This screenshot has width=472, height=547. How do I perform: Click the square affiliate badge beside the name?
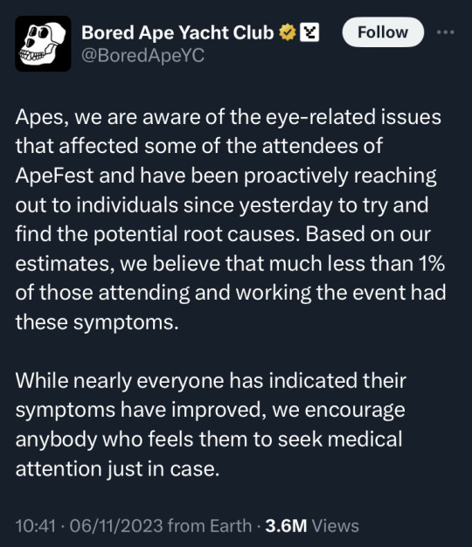point(309,32)
